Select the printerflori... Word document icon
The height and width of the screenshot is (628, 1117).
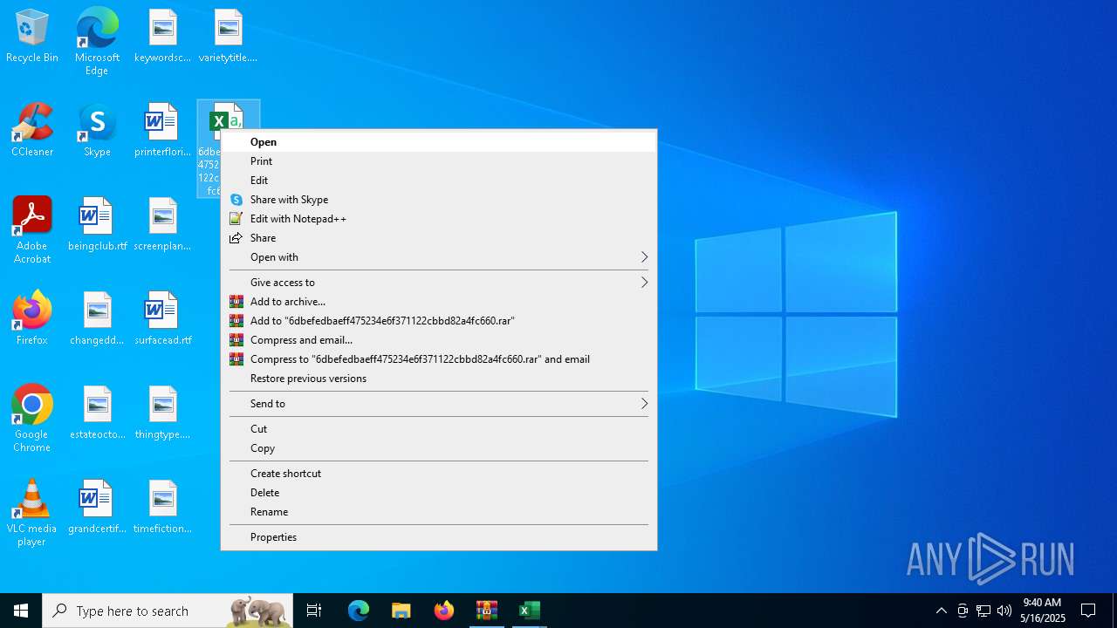[162, 131]
